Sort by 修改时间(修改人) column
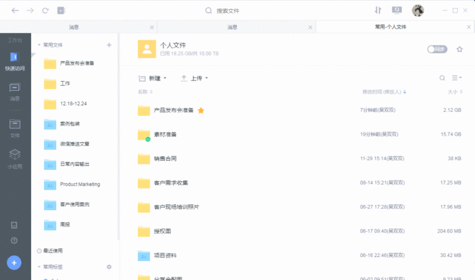Viewport: 475px width, 280px height. point(384,92)
